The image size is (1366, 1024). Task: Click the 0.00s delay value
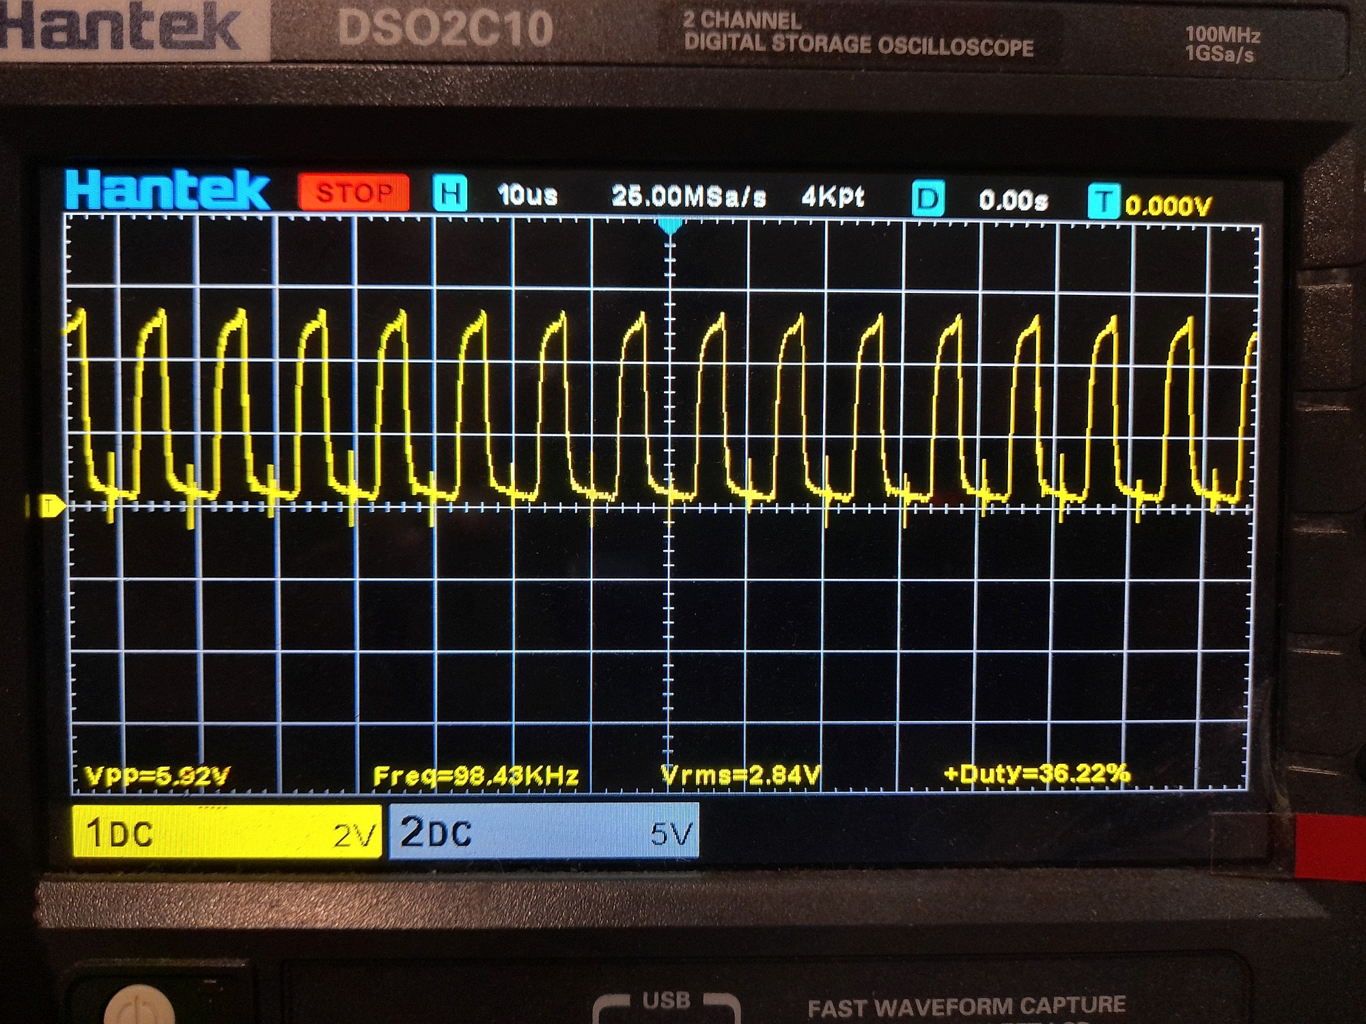[x=1013, y=201]
